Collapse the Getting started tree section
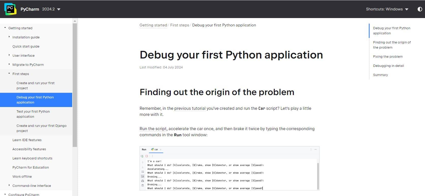 point(5,28)
